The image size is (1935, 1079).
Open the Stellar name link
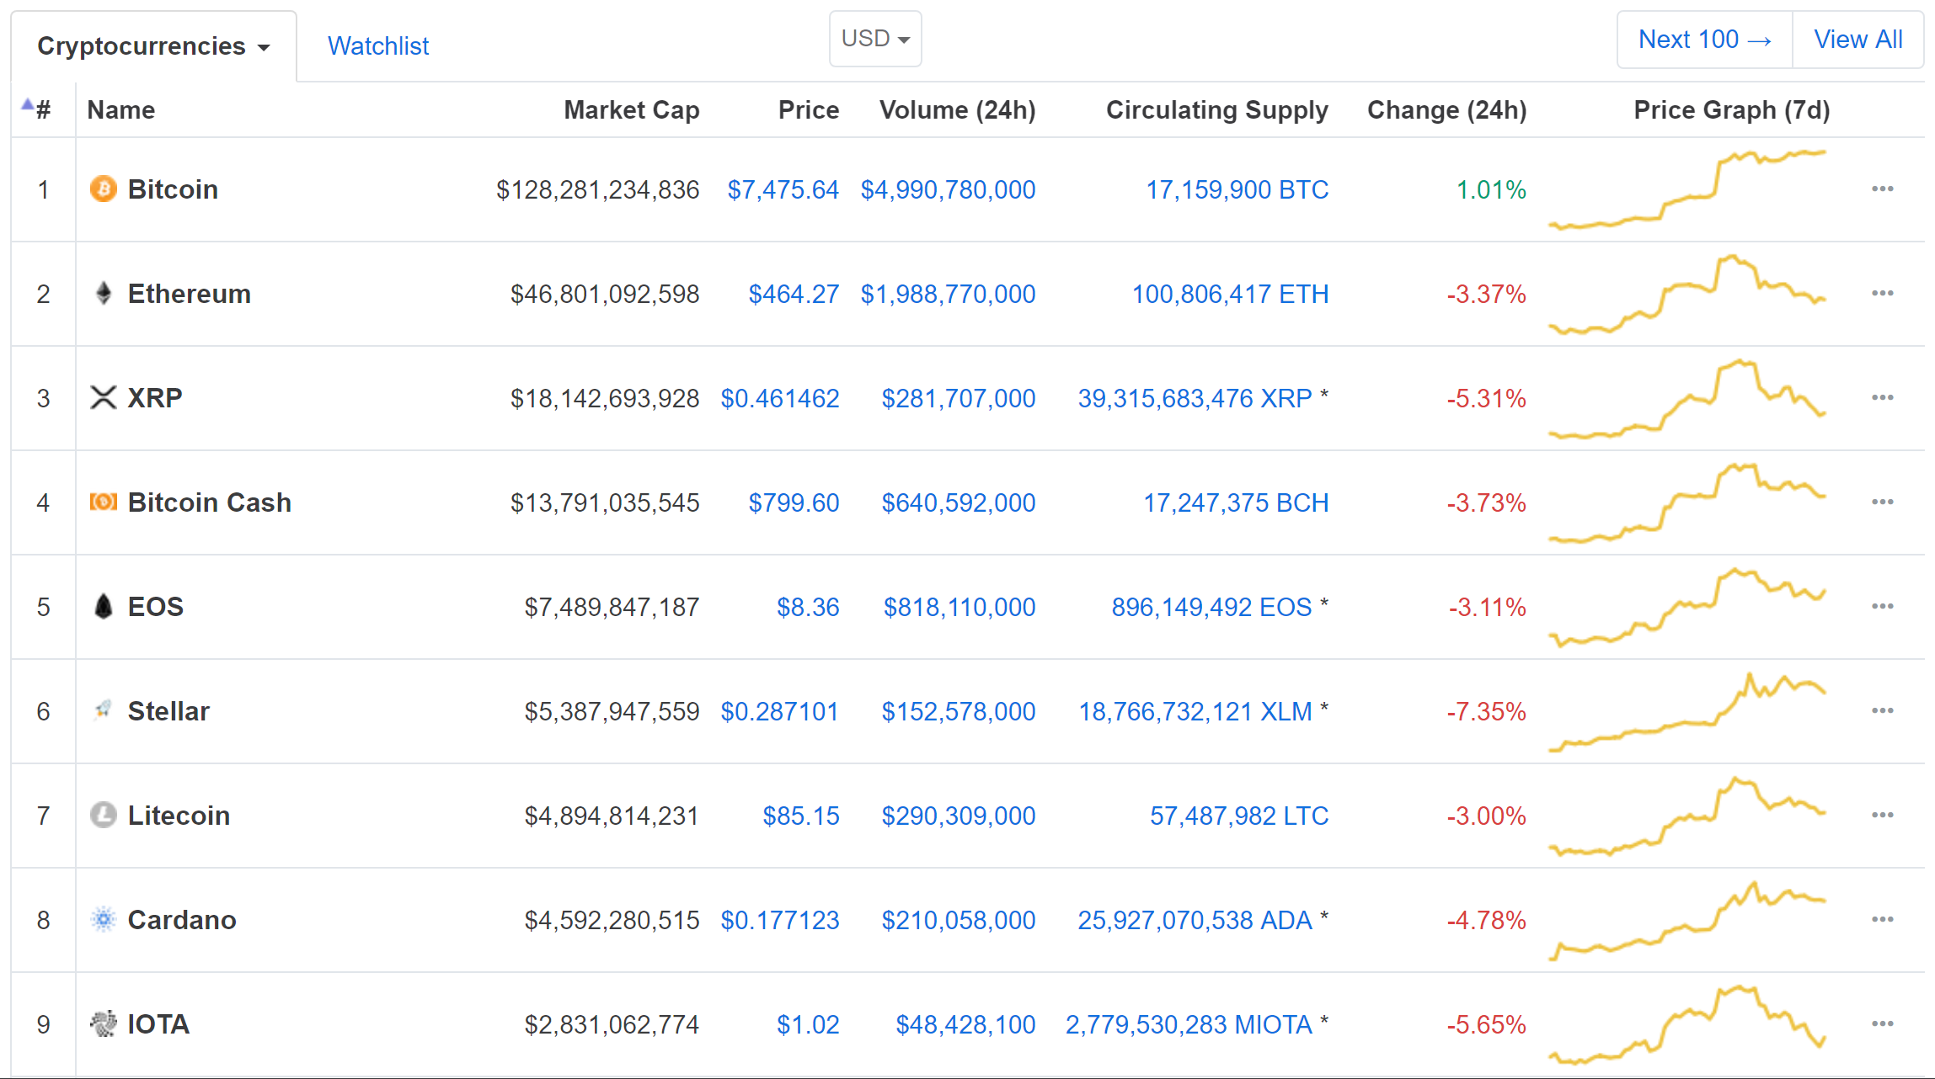coord(168,711)
